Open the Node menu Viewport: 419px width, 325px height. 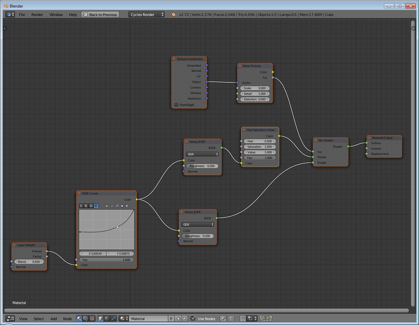tap(67, 319)
